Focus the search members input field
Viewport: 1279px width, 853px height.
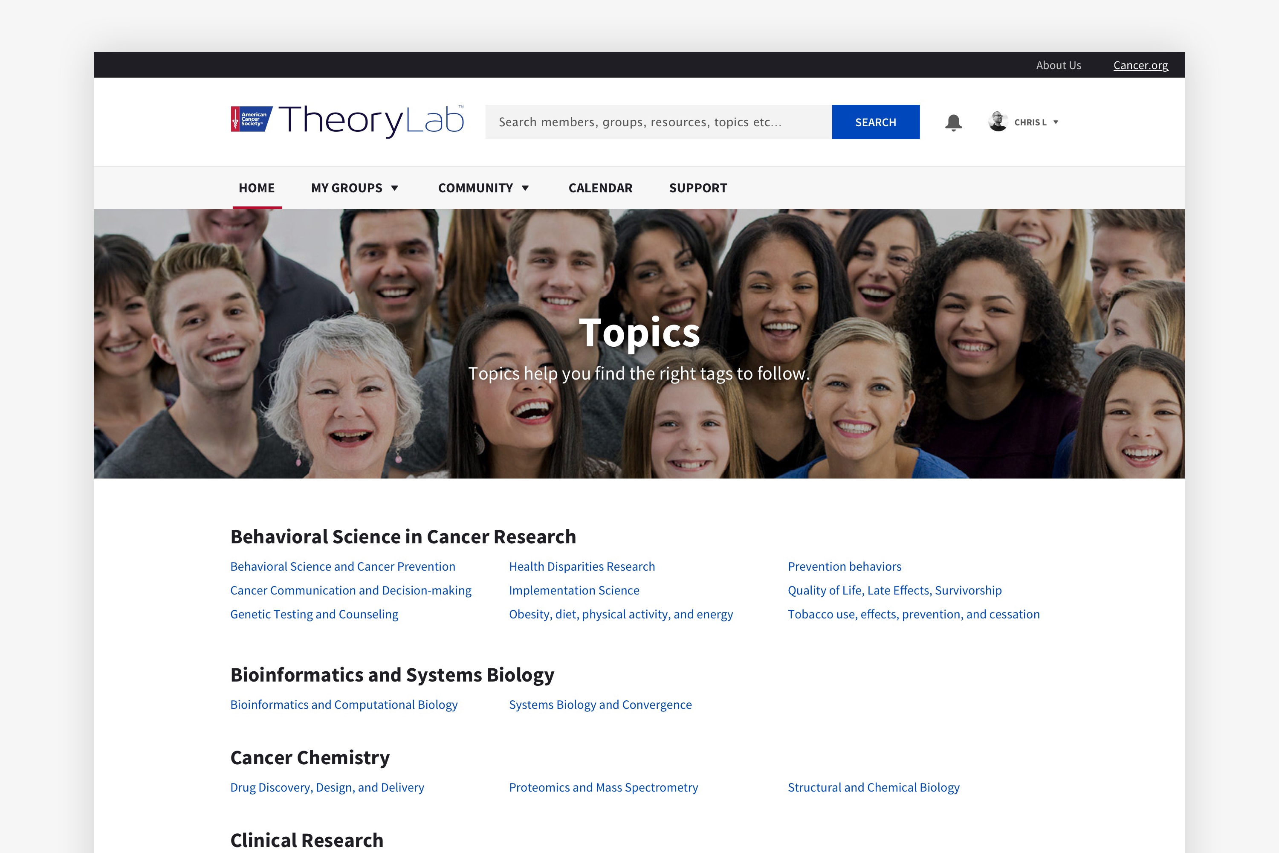pyautogui.click(x=659, y=122)
